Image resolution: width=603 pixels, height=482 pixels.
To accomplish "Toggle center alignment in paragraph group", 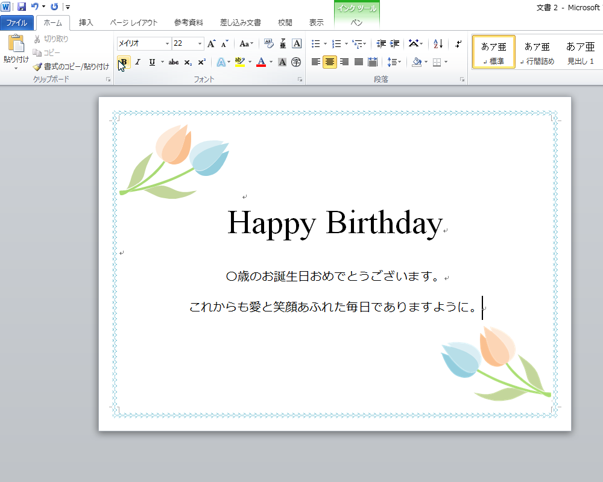I will click(330, 62).
